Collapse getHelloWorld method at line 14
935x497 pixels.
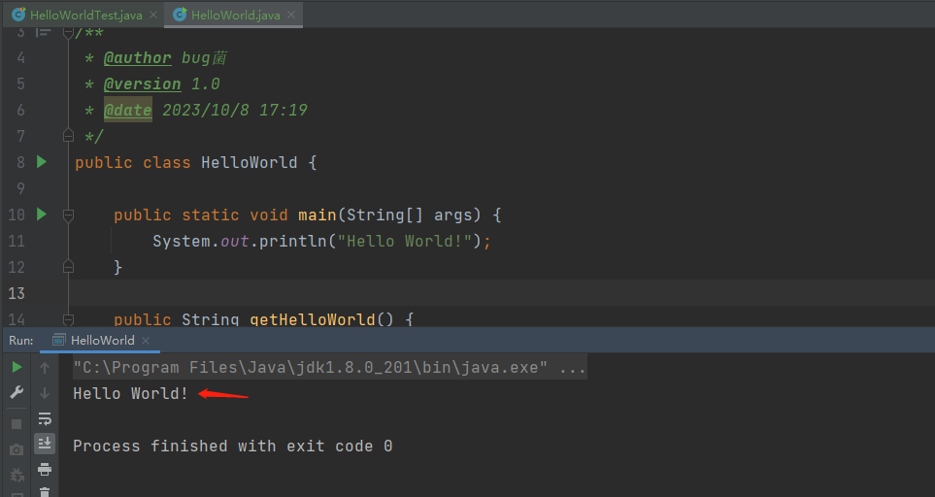(69, 319)
